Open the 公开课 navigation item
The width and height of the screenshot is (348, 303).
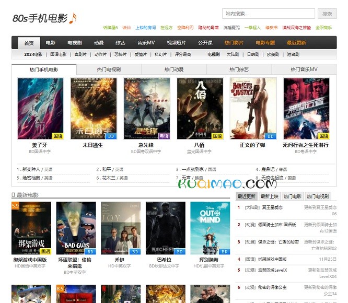coord(205,43)
